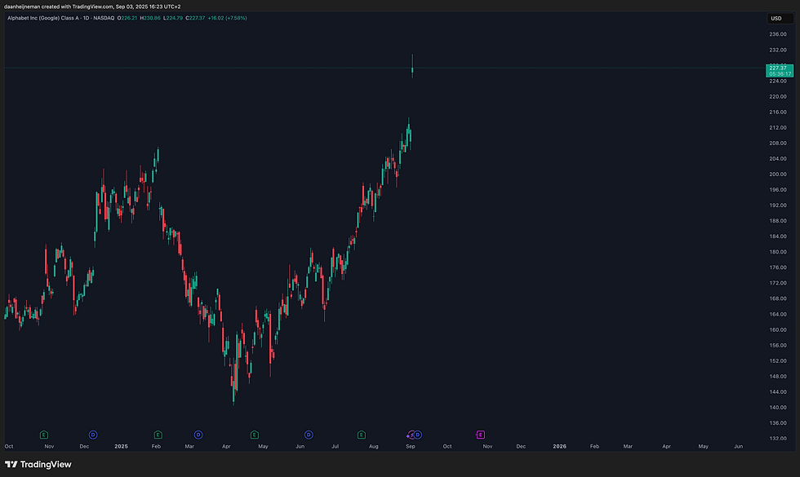Viewport: 800px width, 477px height.
Task: Click the 2025 label on the time axis
Action: pos(121,447)
